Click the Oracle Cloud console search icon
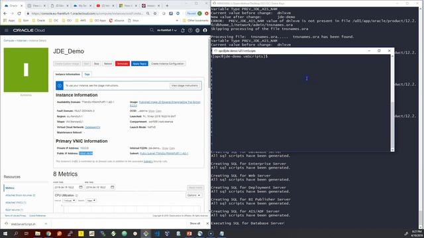The image size is (424, 238). [x=152, y=30]
